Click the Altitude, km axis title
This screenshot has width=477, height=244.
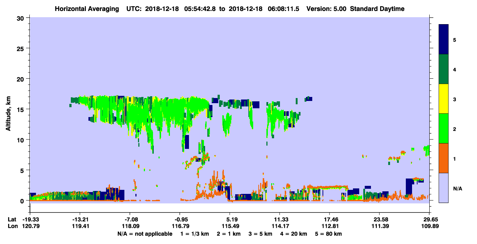click(x=8, y=110)
